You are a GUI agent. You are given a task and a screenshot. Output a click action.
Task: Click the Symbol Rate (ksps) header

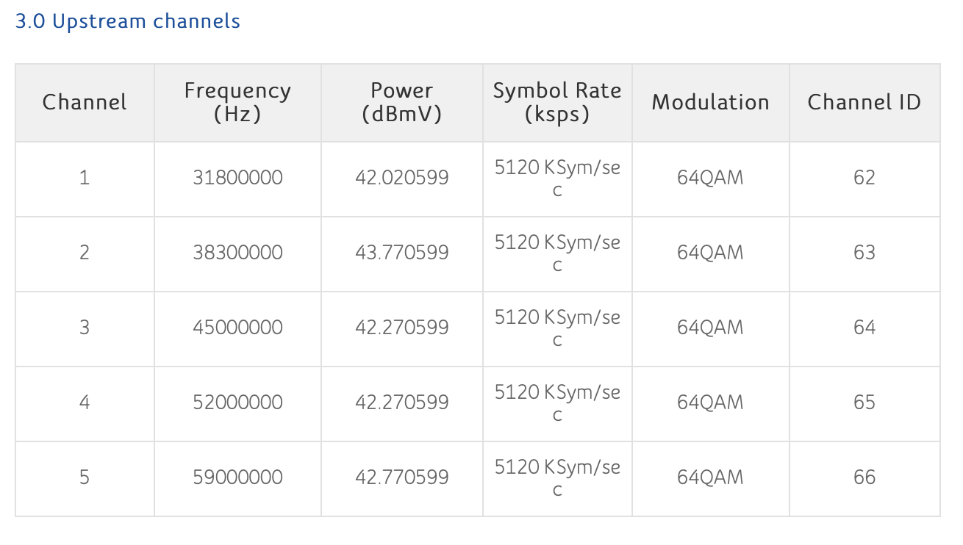pos(557,102)
